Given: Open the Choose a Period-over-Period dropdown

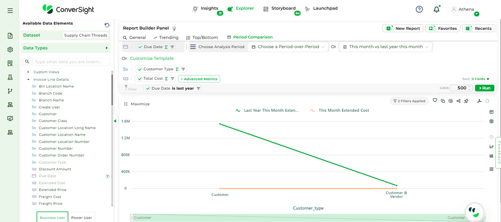Looking at the screenshot, I should point(288,47).
